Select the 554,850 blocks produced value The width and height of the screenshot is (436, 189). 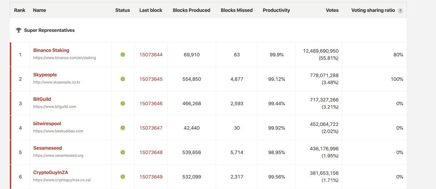tap(191, 79)
